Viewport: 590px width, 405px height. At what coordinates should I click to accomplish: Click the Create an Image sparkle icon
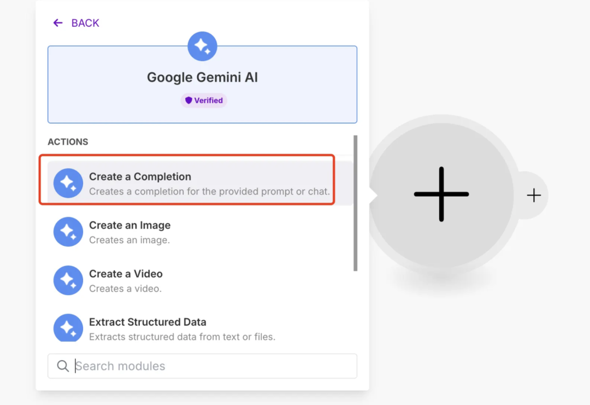pyautogui.click(x=68, y=232)
